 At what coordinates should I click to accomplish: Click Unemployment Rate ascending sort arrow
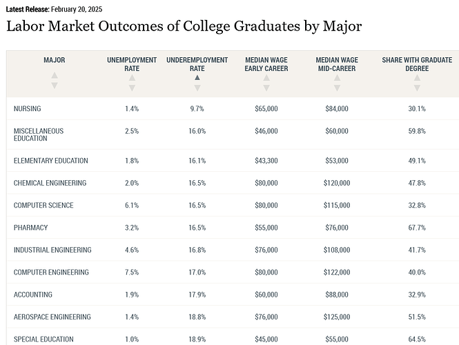click(x=132, y=78)
